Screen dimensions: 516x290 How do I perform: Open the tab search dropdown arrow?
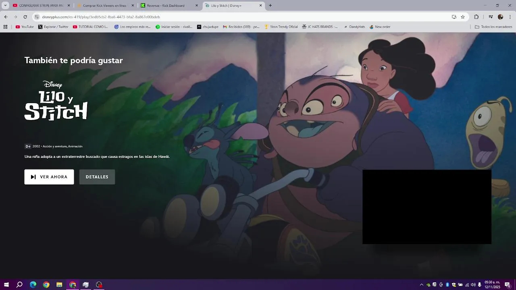pyautogui.click(x=5, y=6)
